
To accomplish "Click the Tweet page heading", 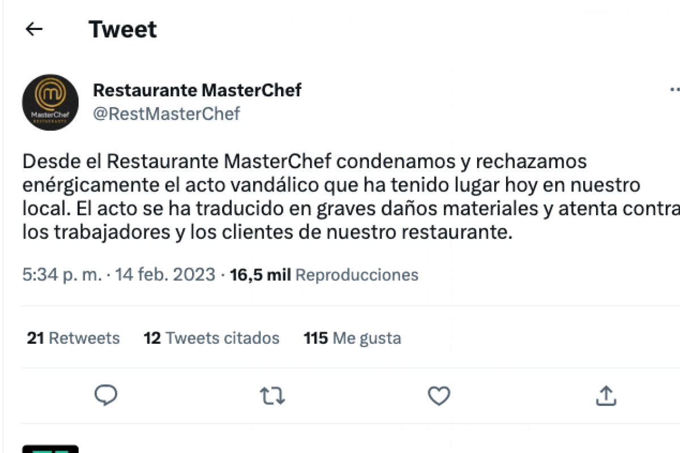I will [x=123, y=29].
